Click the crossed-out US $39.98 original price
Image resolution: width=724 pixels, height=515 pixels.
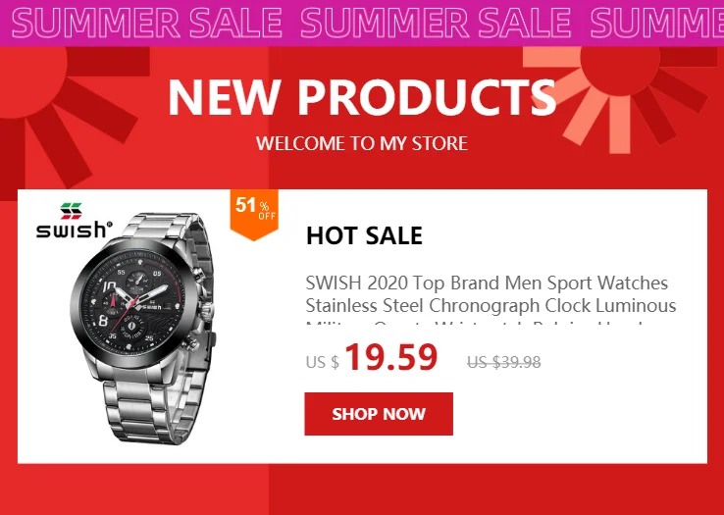[503, 362]
